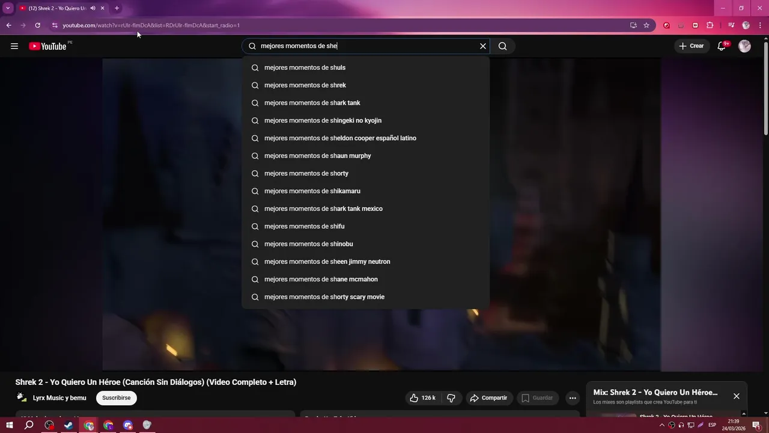
Task: Open the Chrome profile avatar
Action: tap(746, 25)
